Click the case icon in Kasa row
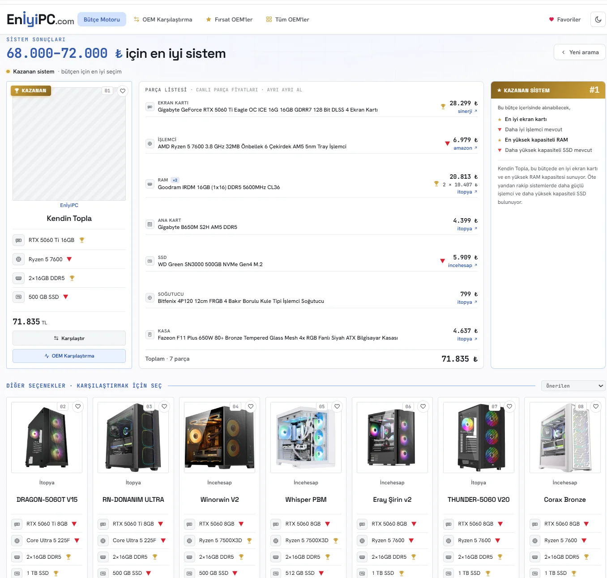The height and width of the screenshot is (578, 607). point(150,334)
